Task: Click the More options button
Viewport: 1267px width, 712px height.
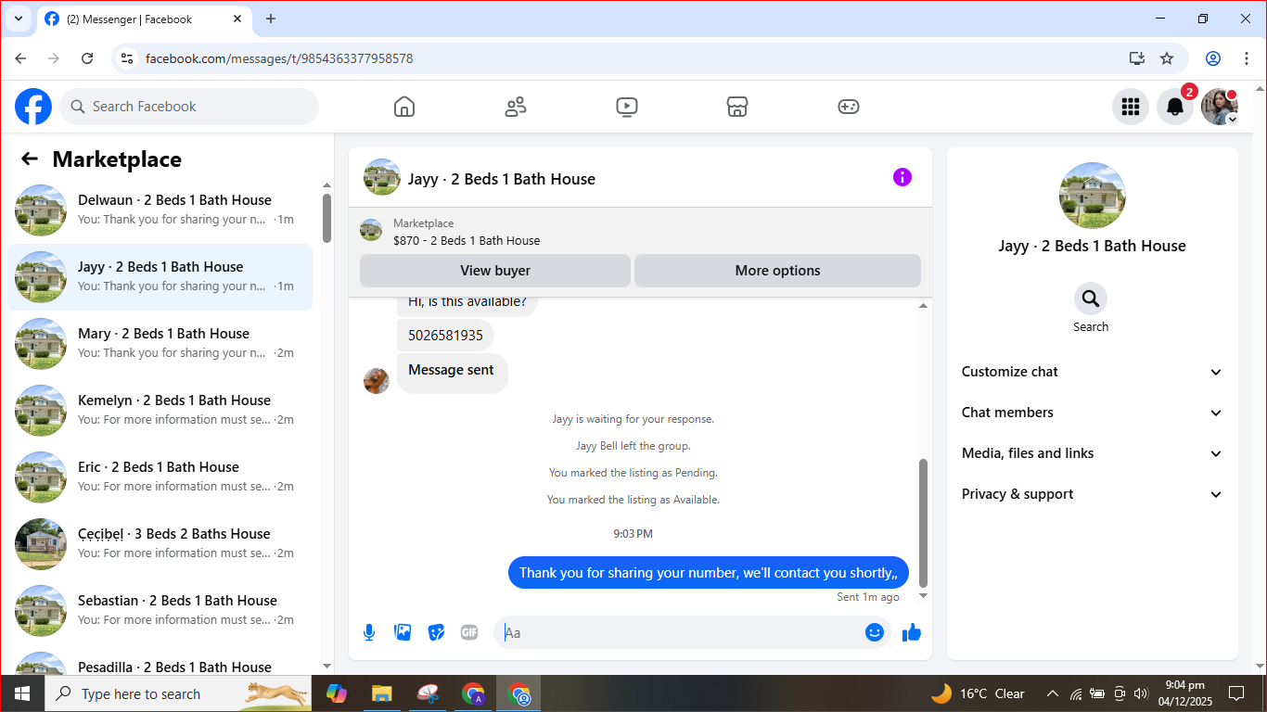Action: pyautogui.click(x=777, y=271)
